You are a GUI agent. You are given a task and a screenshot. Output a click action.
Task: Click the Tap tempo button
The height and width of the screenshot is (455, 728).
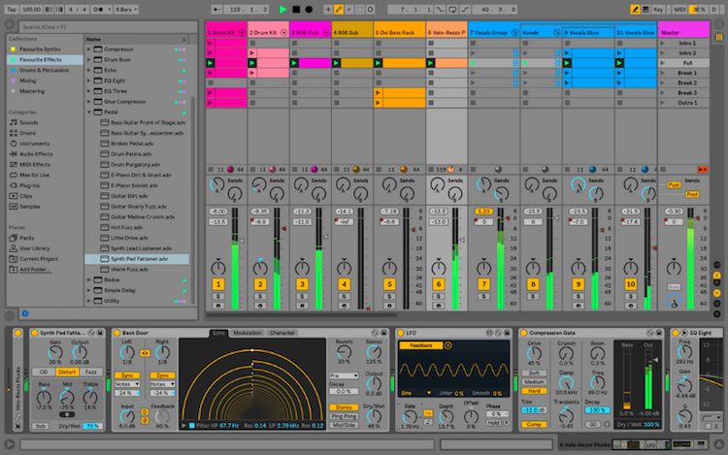tap(12, 10)
